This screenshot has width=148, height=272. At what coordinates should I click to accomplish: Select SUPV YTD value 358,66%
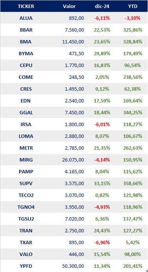pyautogui.click(x=133, y=183)
